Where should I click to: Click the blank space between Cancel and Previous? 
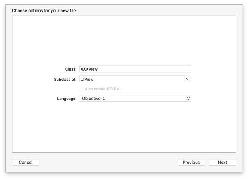point(107,163)
